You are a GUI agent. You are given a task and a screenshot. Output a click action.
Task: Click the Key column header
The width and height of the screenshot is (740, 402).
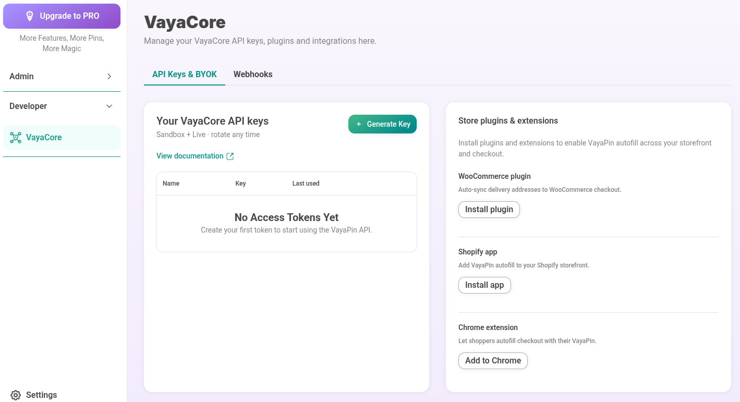240,184
